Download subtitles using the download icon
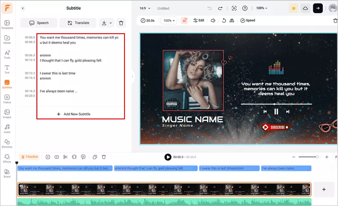The height and width of the screenshot is (206, 338). (x=104, y=23)
